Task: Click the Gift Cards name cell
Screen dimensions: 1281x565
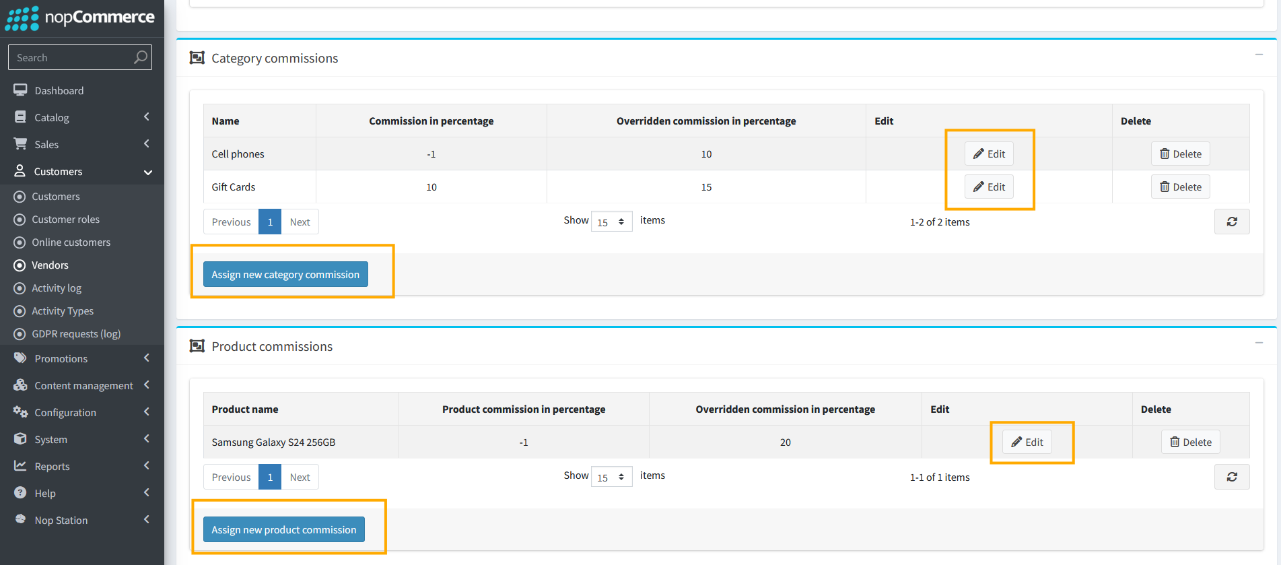Action: click(x=260, y=187)
